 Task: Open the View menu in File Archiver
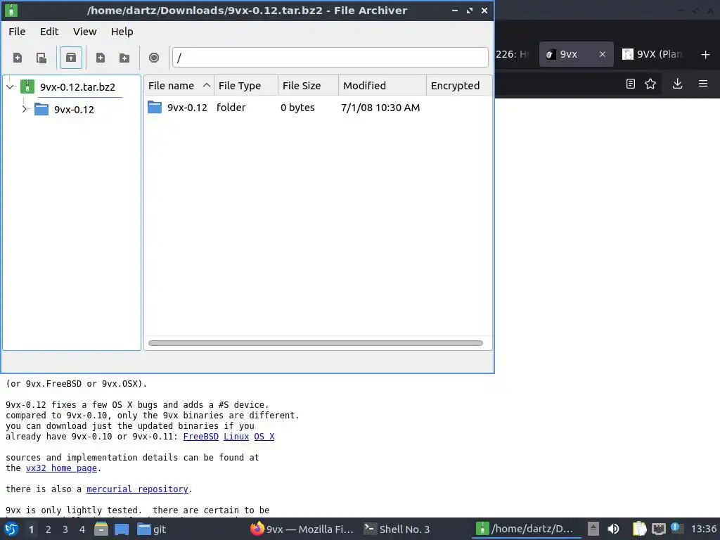[84, 32]
